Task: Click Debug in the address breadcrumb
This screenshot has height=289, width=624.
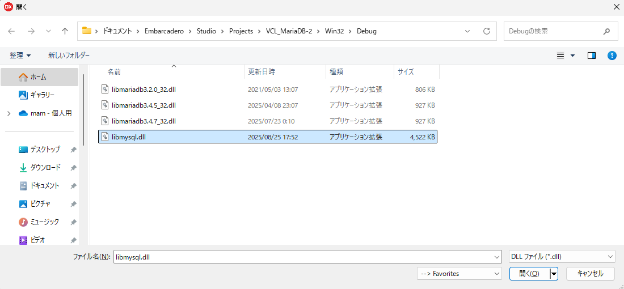Action: [x=366, y=31]
